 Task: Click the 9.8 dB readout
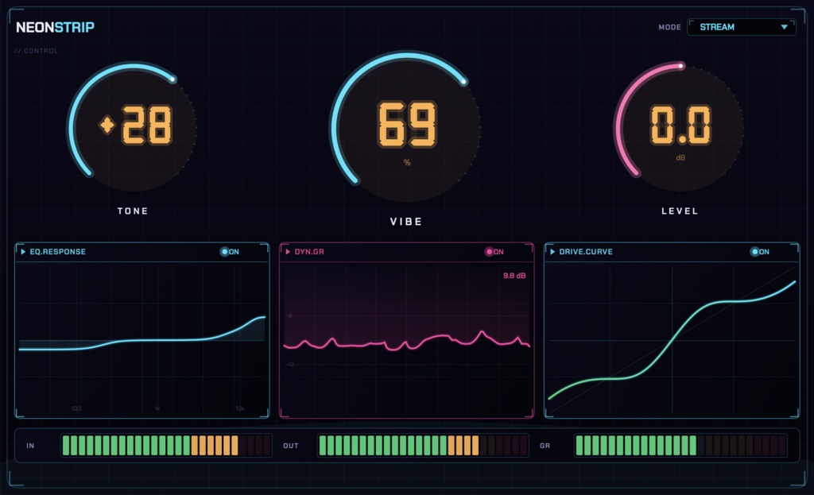[x=514, y=276]
